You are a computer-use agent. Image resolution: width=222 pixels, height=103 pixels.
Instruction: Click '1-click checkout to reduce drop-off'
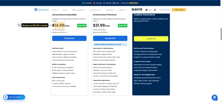[x=106, y=84]
